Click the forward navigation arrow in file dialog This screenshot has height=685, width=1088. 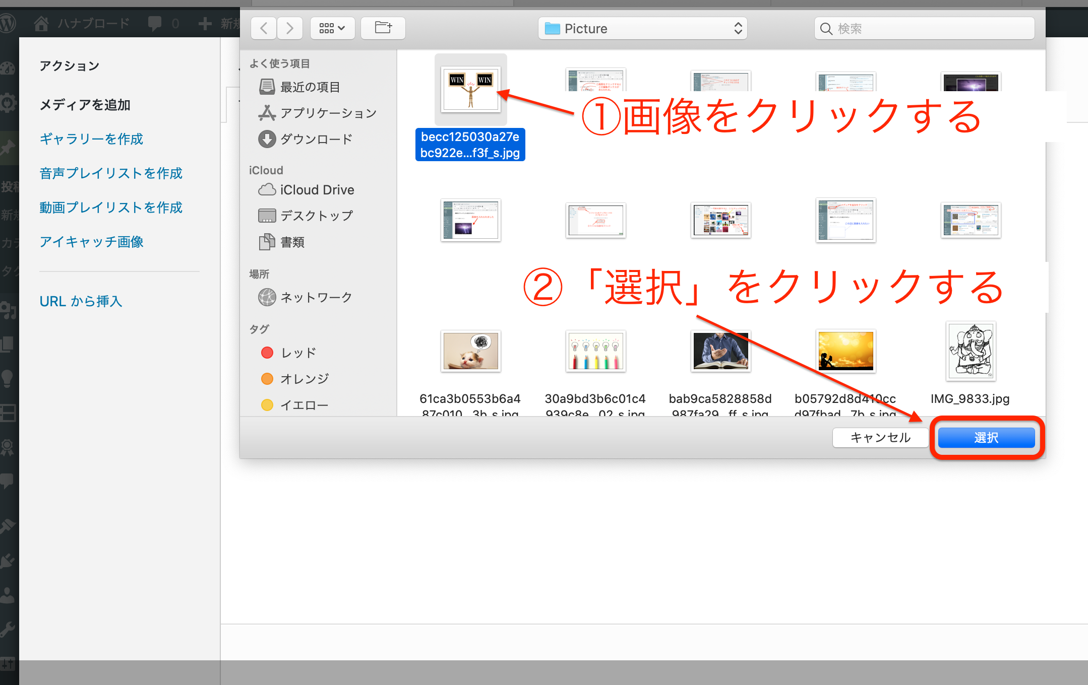coord(289,28)
